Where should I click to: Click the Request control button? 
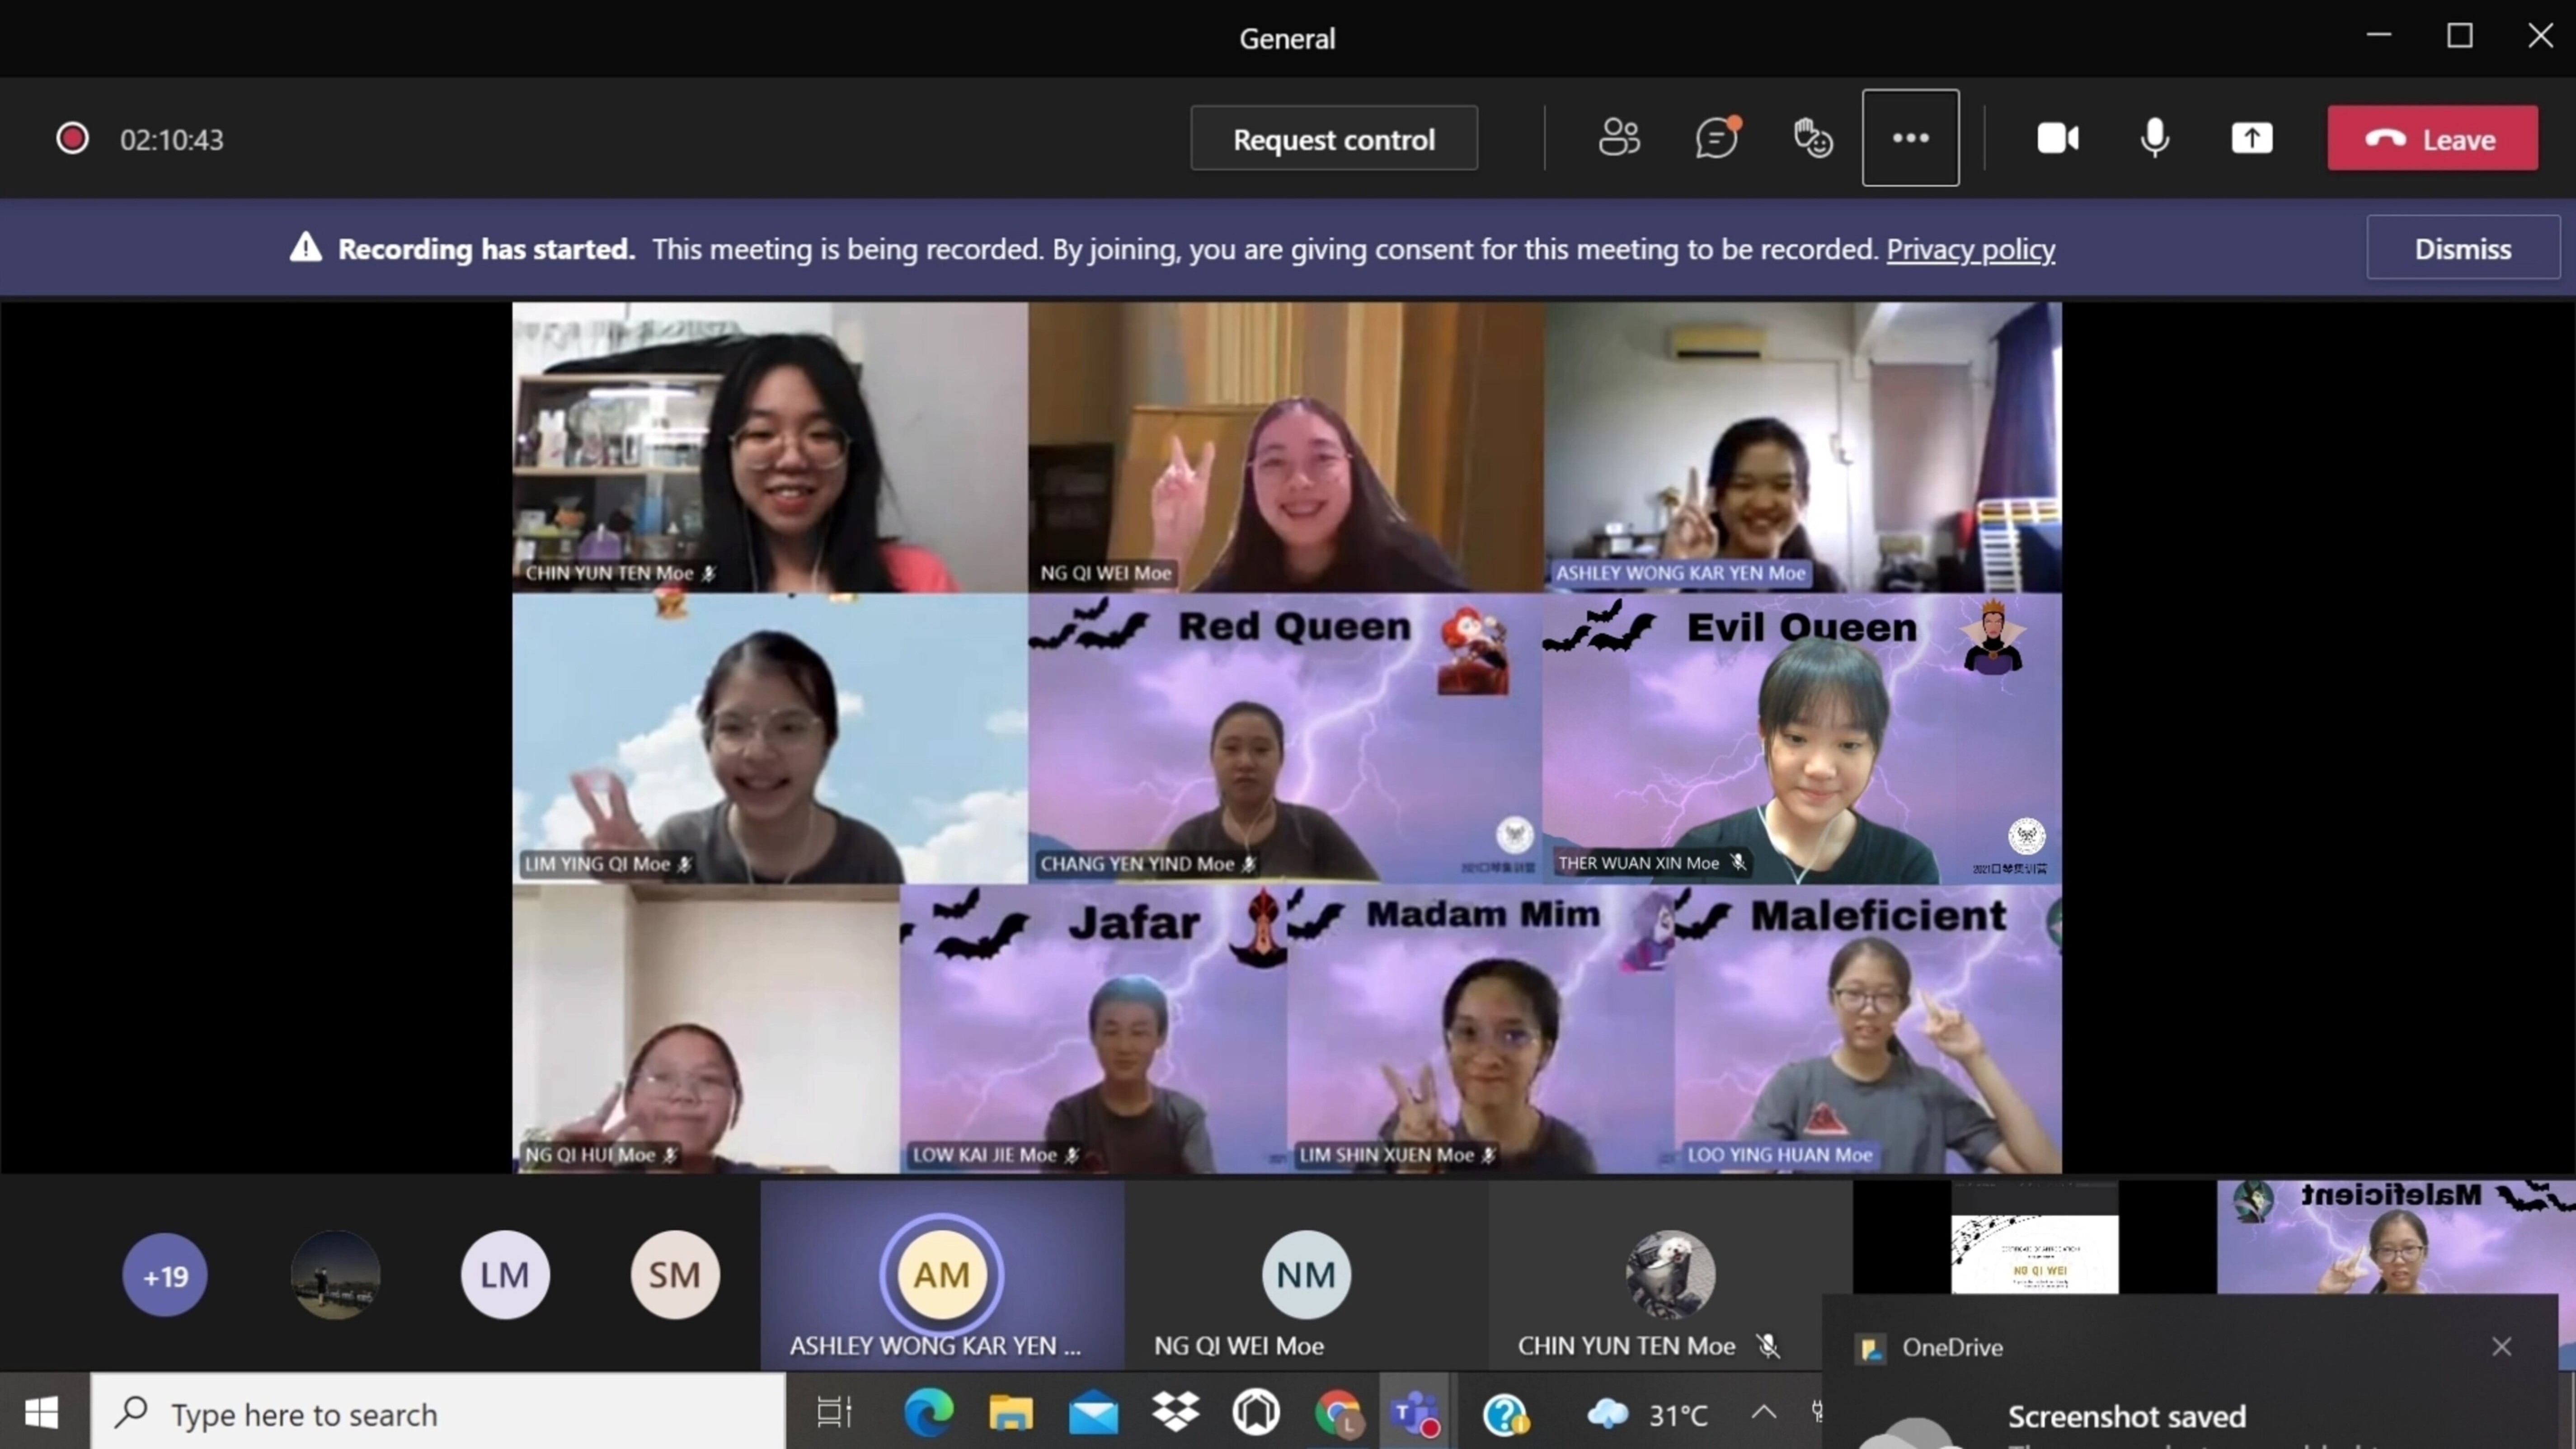tap(1333, 138)
